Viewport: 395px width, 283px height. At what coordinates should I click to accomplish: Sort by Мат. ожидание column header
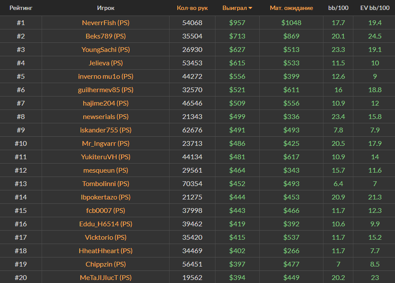tap(291, 8)
